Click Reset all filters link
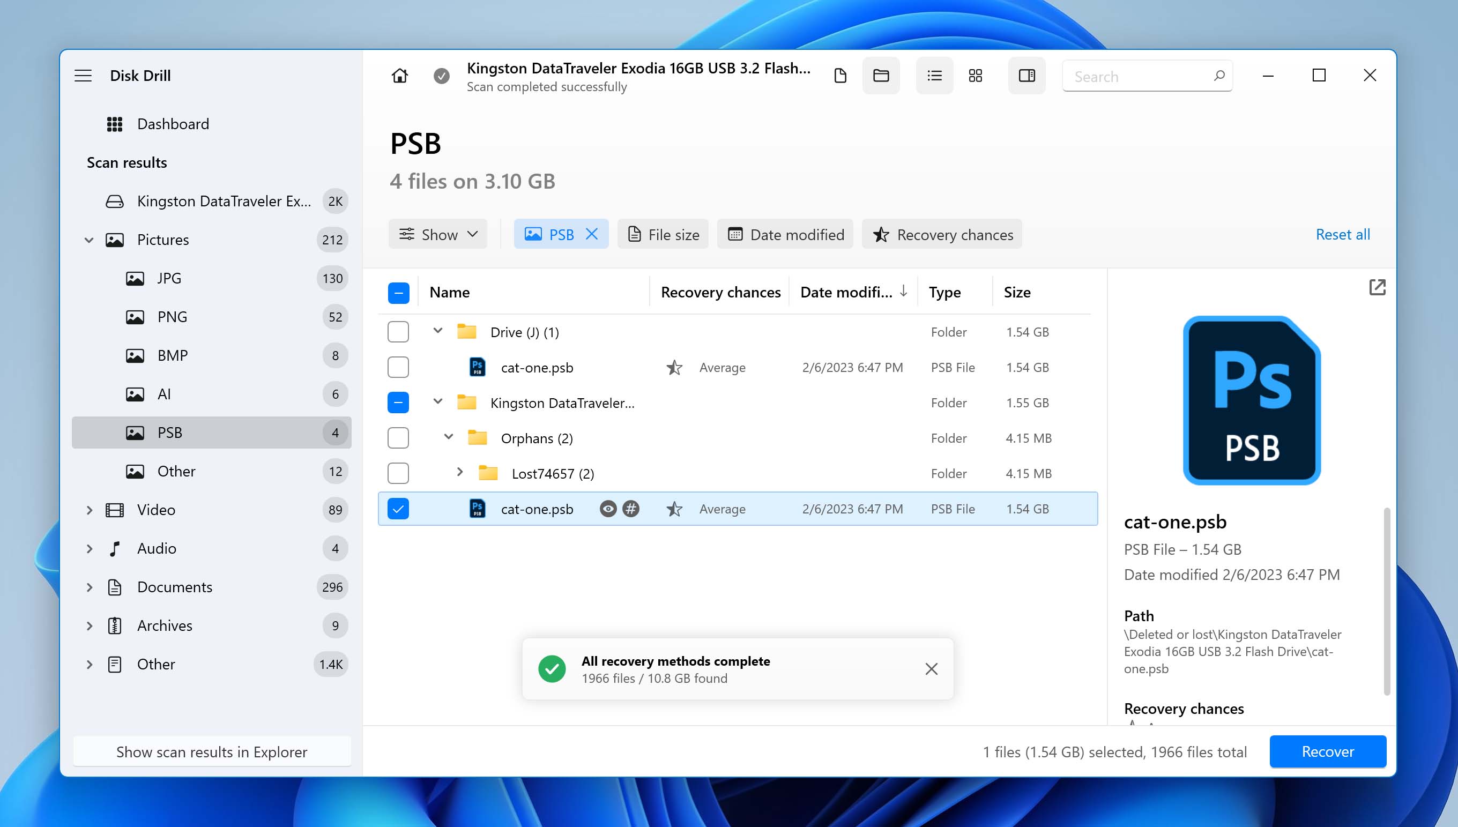The width and height of the screenshot is (1458, 827). [x=1343, y=233]
